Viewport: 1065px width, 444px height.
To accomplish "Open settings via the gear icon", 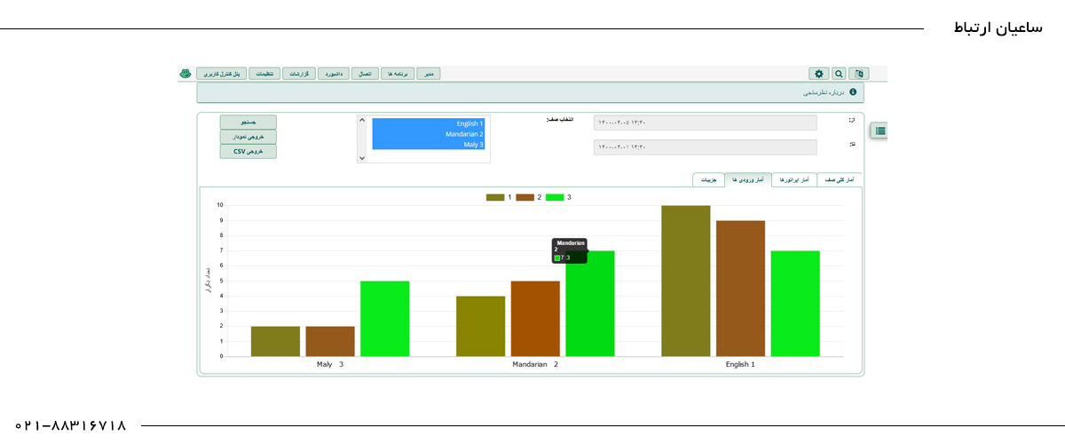I will tap(818, 74).
